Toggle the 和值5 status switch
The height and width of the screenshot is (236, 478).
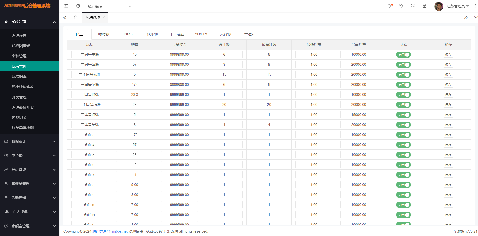pyautogui.click(x=403, y=155)
